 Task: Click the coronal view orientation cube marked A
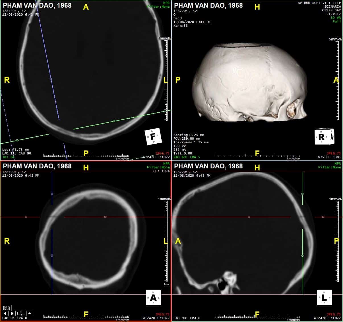tap(153, 298)
